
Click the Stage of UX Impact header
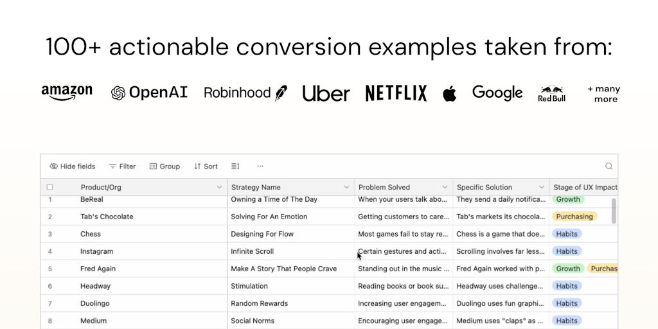(583, 187)
